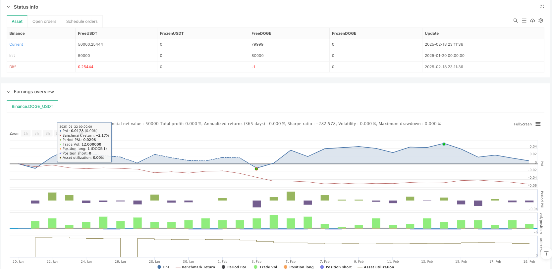Click the collapse fullscreen icon at top right
552x269 pixels.
[542, 7]
